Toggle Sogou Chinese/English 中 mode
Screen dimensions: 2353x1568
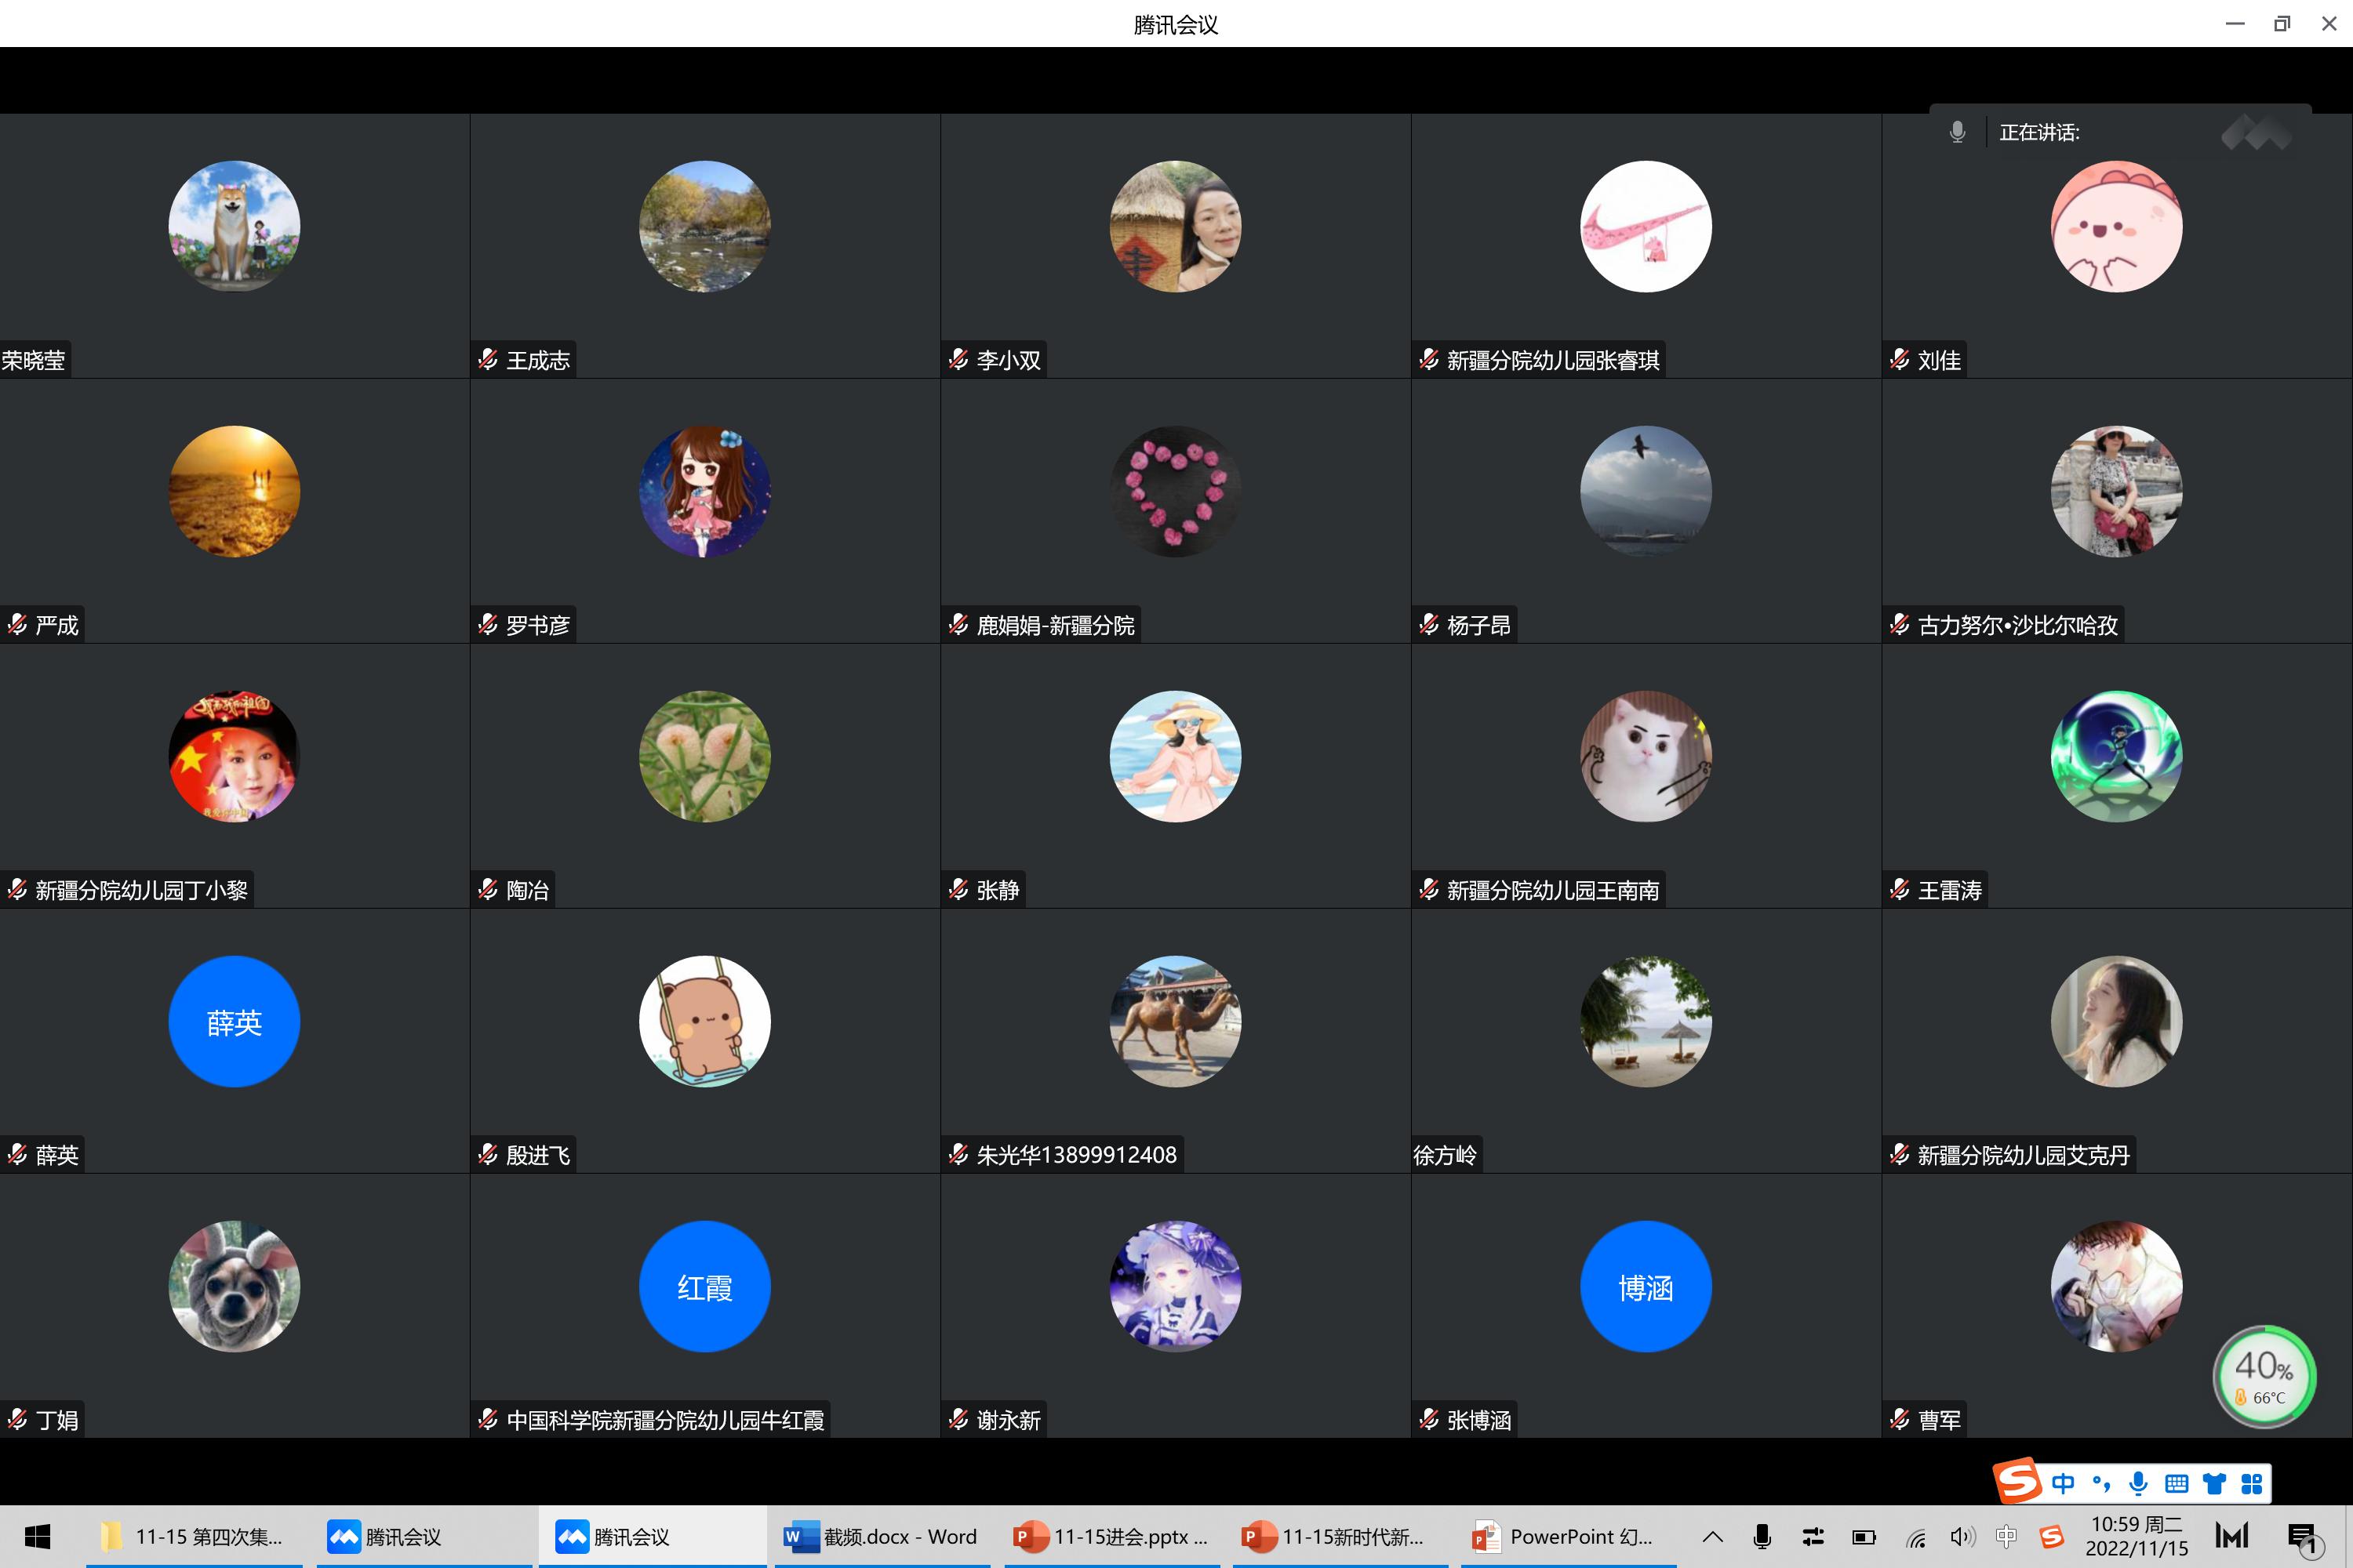tap(2063, 1483)
